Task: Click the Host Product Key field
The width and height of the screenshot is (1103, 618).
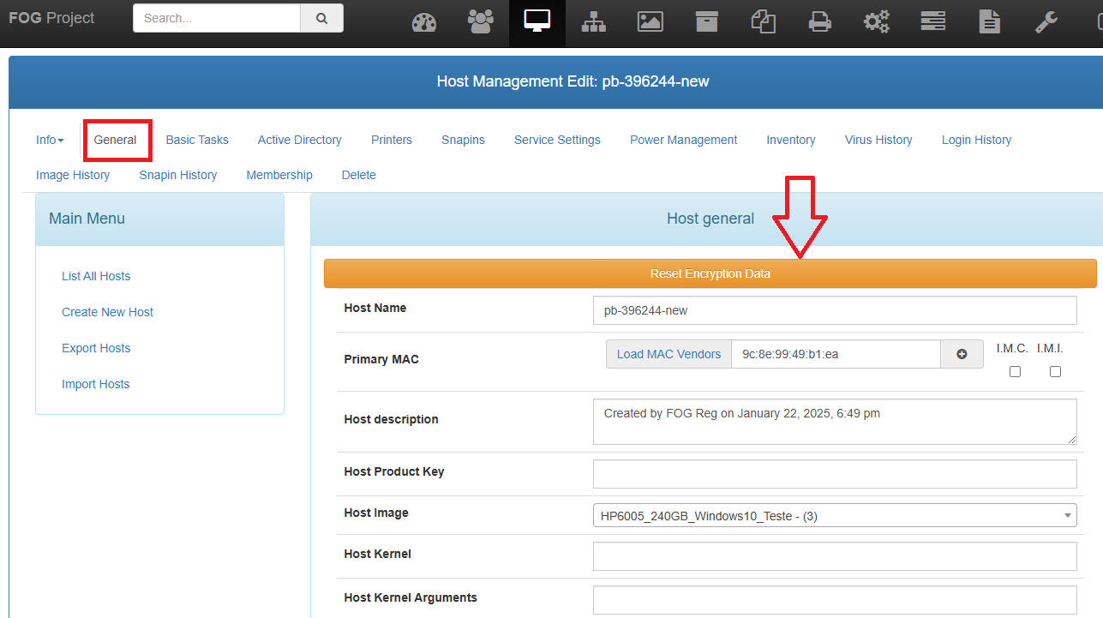Action: 834,474
